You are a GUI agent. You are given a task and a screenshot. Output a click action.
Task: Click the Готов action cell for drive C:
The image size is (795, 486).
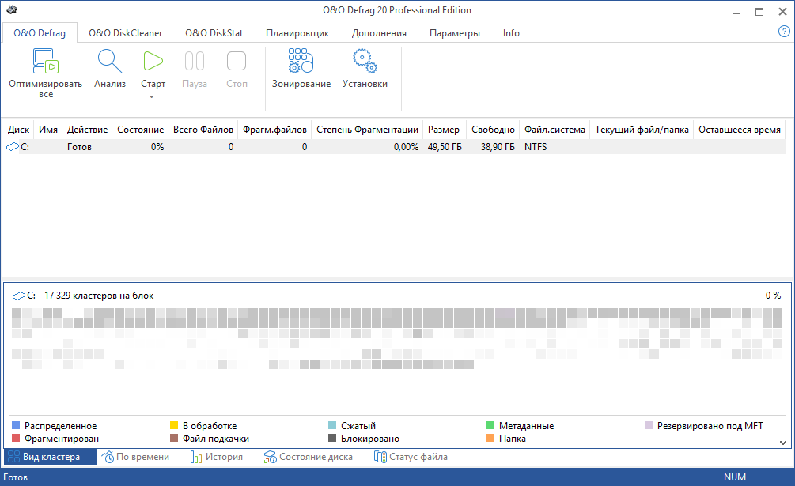point(79,147)
